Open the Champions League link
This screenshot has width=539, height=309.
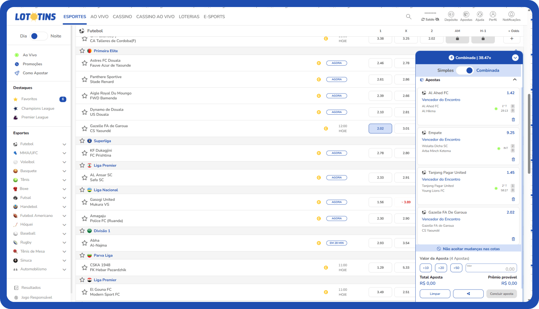coord(38,109)
